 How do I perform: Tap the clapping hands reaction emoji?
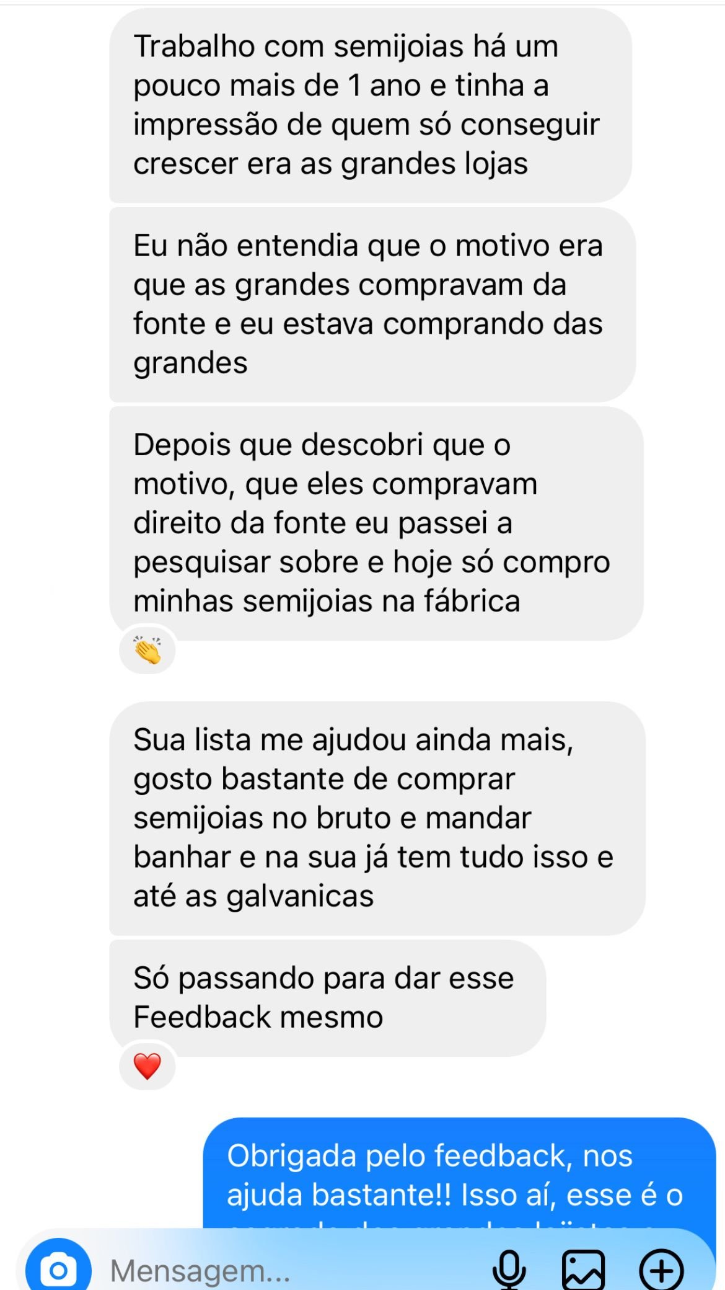[147, 651]
